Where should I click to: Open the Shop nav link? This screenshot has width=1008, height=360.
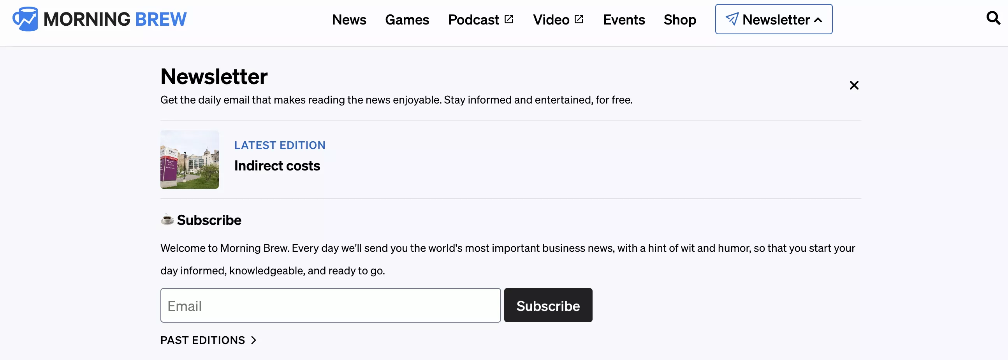coord(680,19)
